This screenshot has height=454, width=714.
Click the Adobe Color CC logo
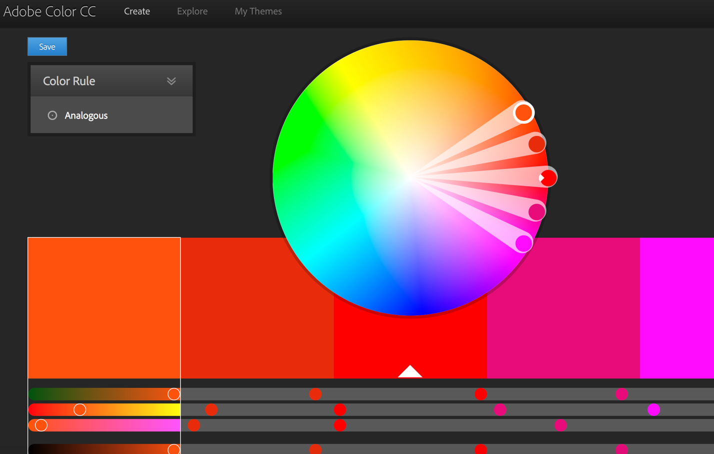pyautogui.click(x=49, y=11)
